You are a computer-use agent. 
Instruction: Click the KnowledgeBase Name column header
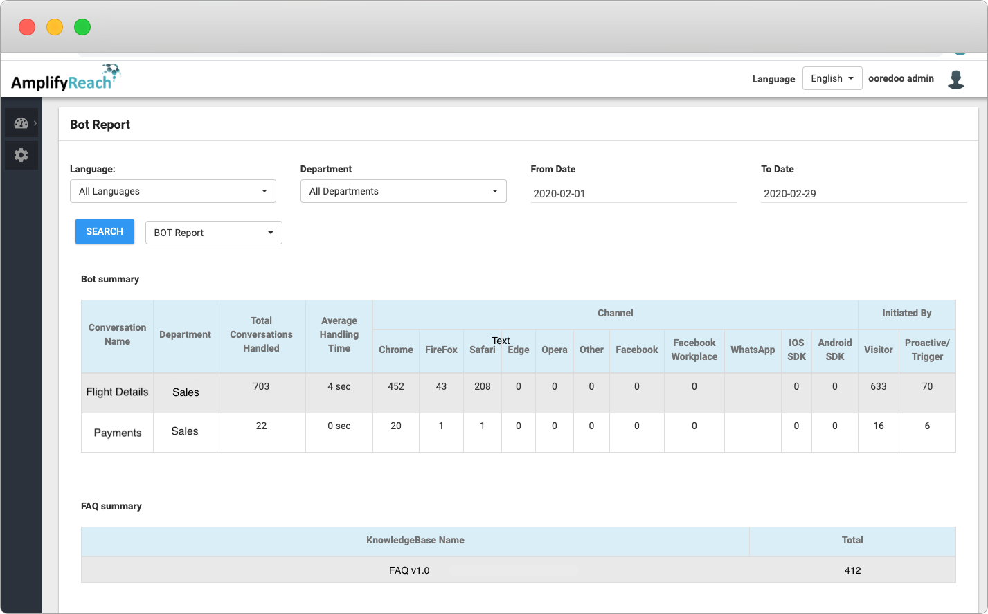415,540
